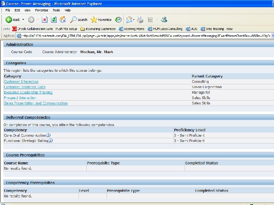The width and height of the screenshot is (274, 205).
Task: Open the Recruiting Customers folder bookmark
Action: 98,29
